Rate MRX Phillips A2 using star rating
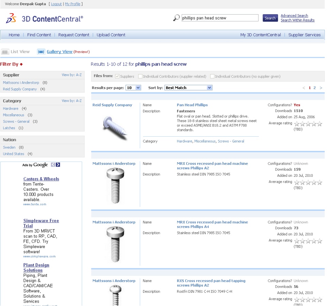This screenshot has height=306, width=327. pos(308,183)
